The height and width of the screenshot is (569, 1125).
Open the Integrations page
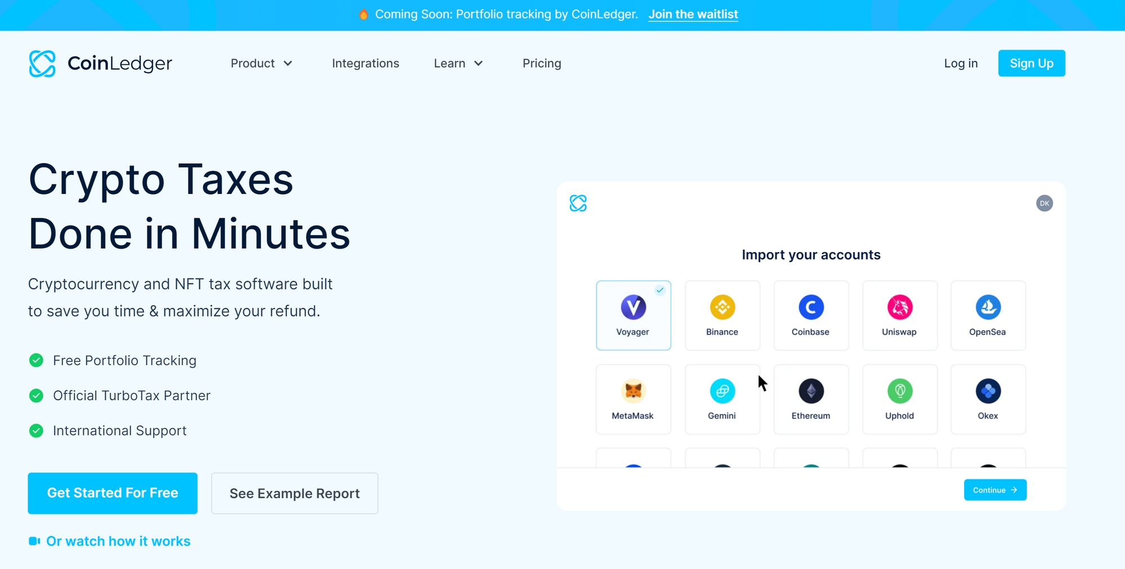pos(366,64)
